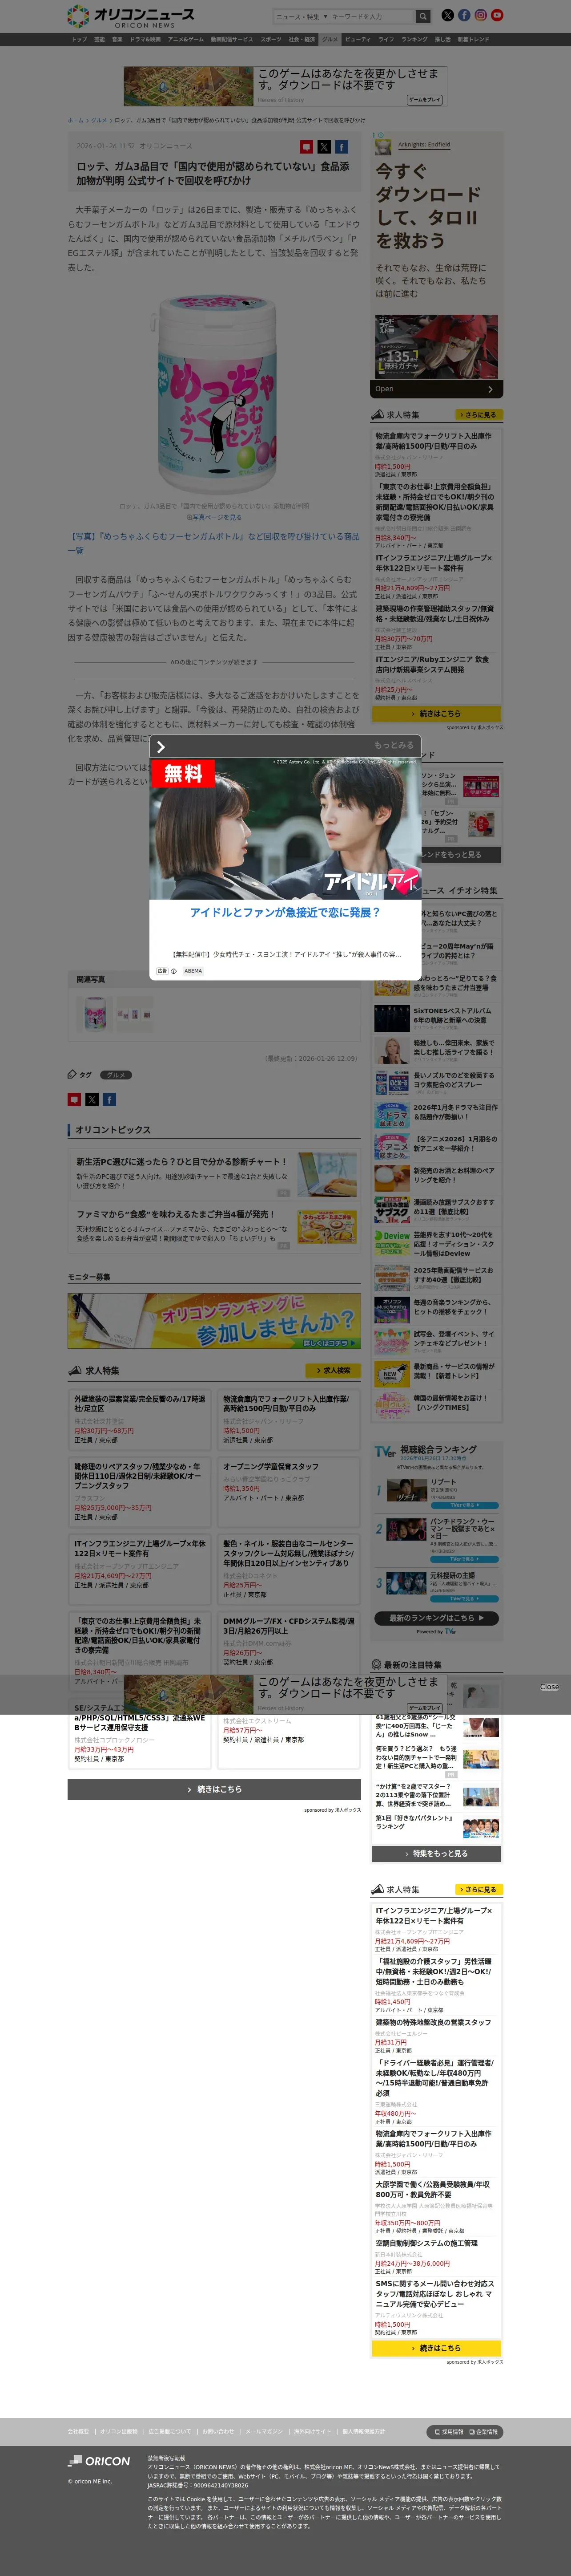Share article on Facebook from icon beside date
Image resolution: width=571 pixels, height=2576 pixels.
pos(342,147)
